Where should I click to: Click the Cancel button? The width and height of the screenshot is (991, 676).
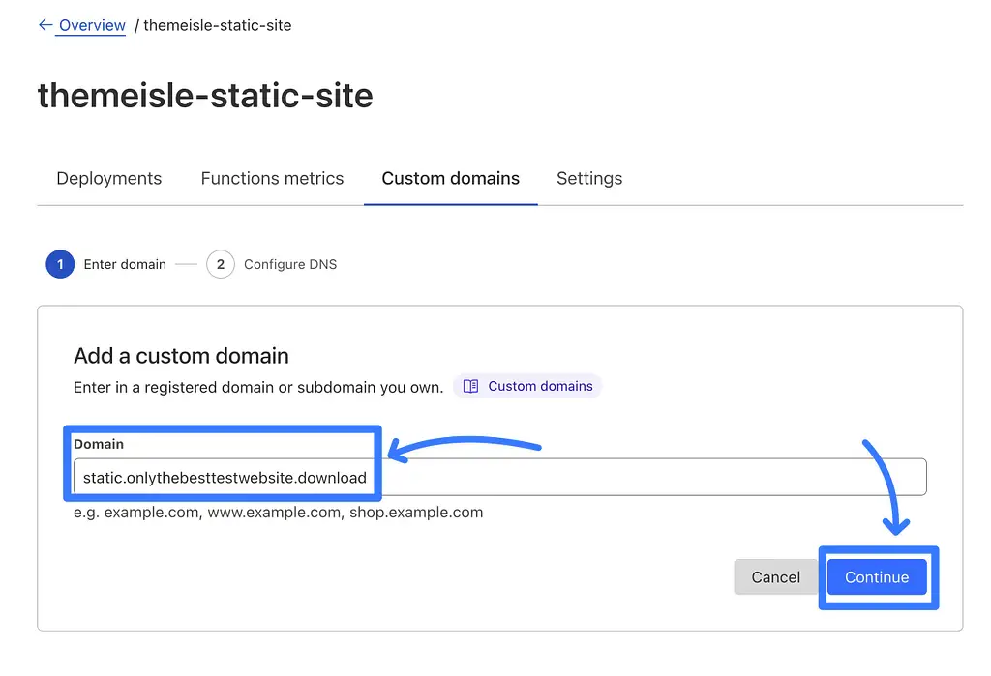coord(775,576)
